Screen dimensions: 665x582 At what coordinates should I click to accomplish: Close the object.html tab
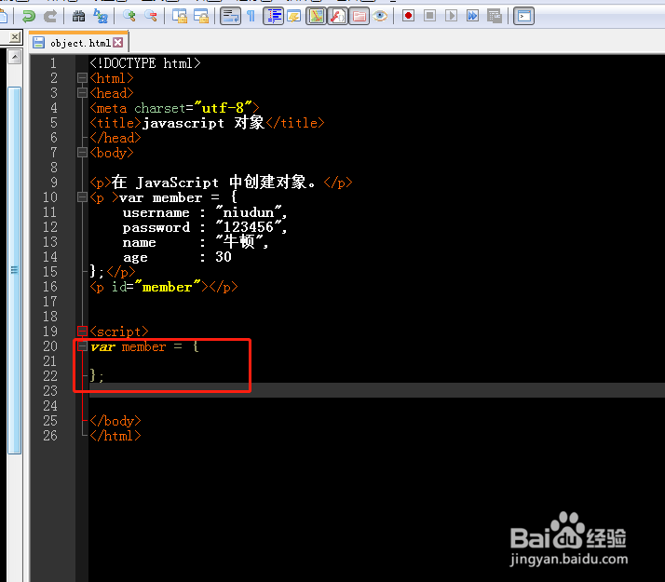click(x=118, y=43)
